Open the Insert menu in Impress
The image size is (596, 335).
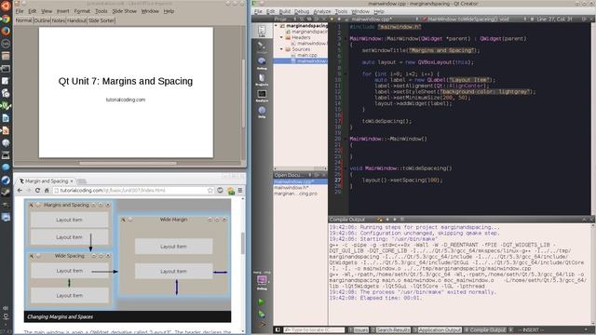(63, 11)
